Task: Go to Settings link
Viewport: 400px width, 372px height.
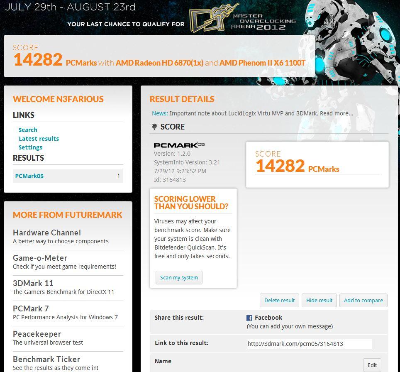Action: (x=30, y=147)
